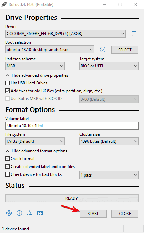This screenshot has height=233, width=144.
Task: Disable the Quick format checkbox
Action: (x=8, y=159)
